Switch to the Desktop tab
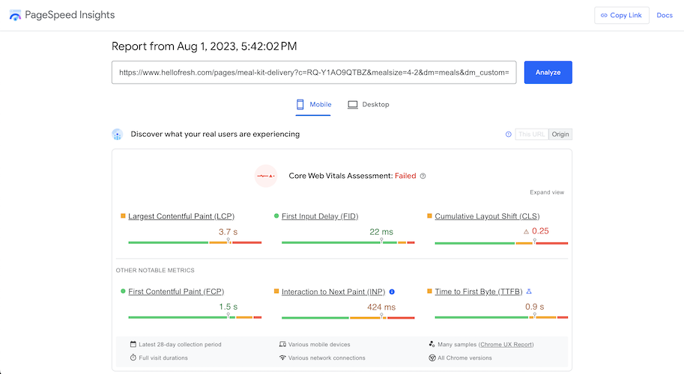 [x=369, y=105]
